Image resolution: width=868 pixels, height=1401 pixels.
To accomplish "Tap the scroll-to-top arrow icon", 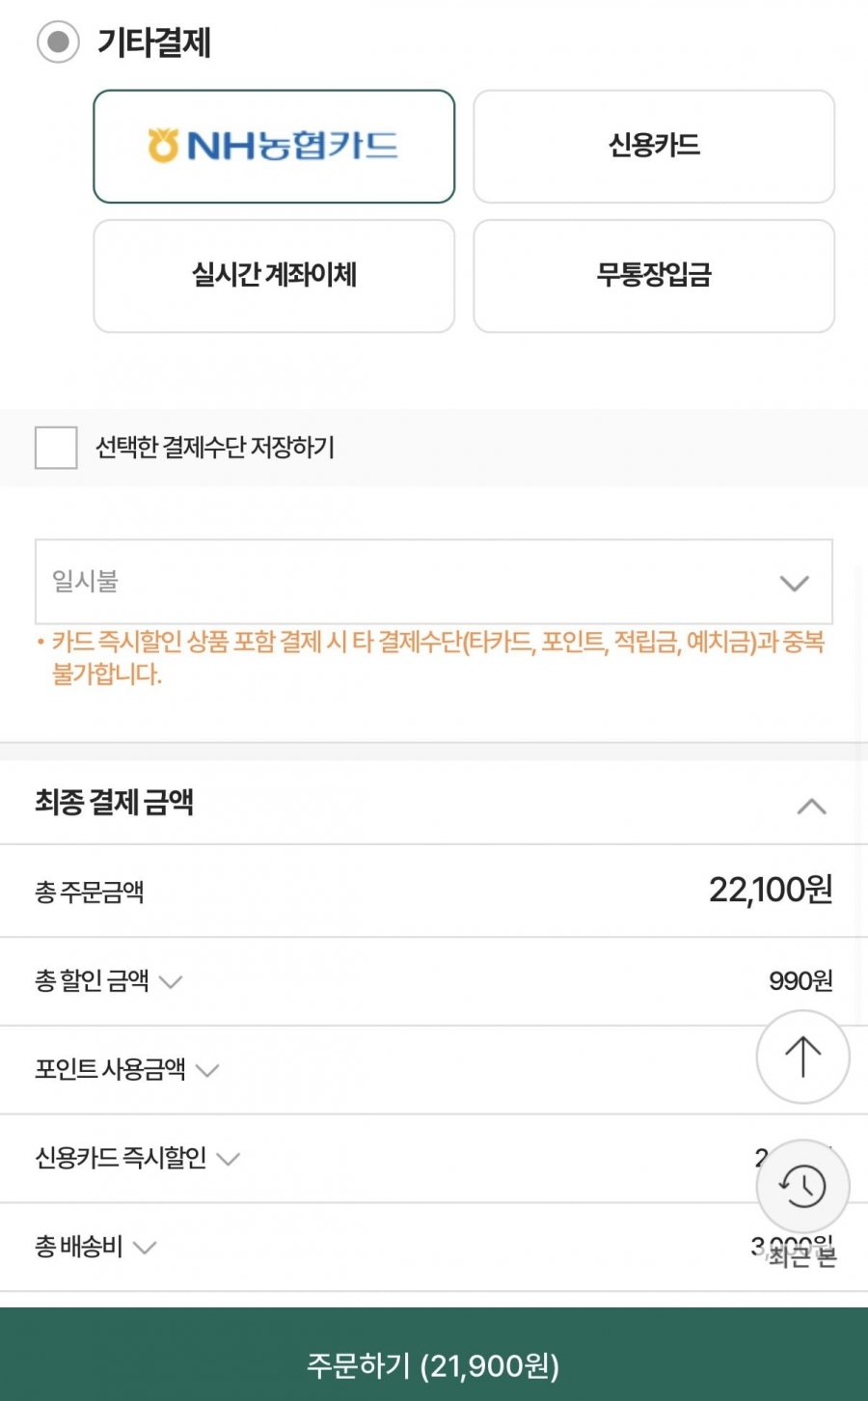I will tap(802, 1057).
